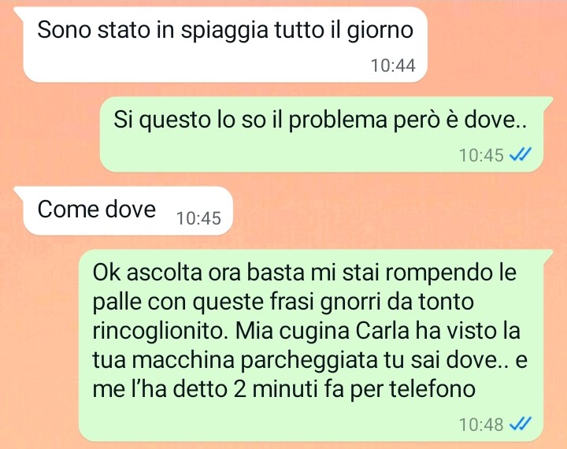Click the word 'giorno' in the first bubble
The width and height of the screenshot is (567, 449).
tap(380, 31)
